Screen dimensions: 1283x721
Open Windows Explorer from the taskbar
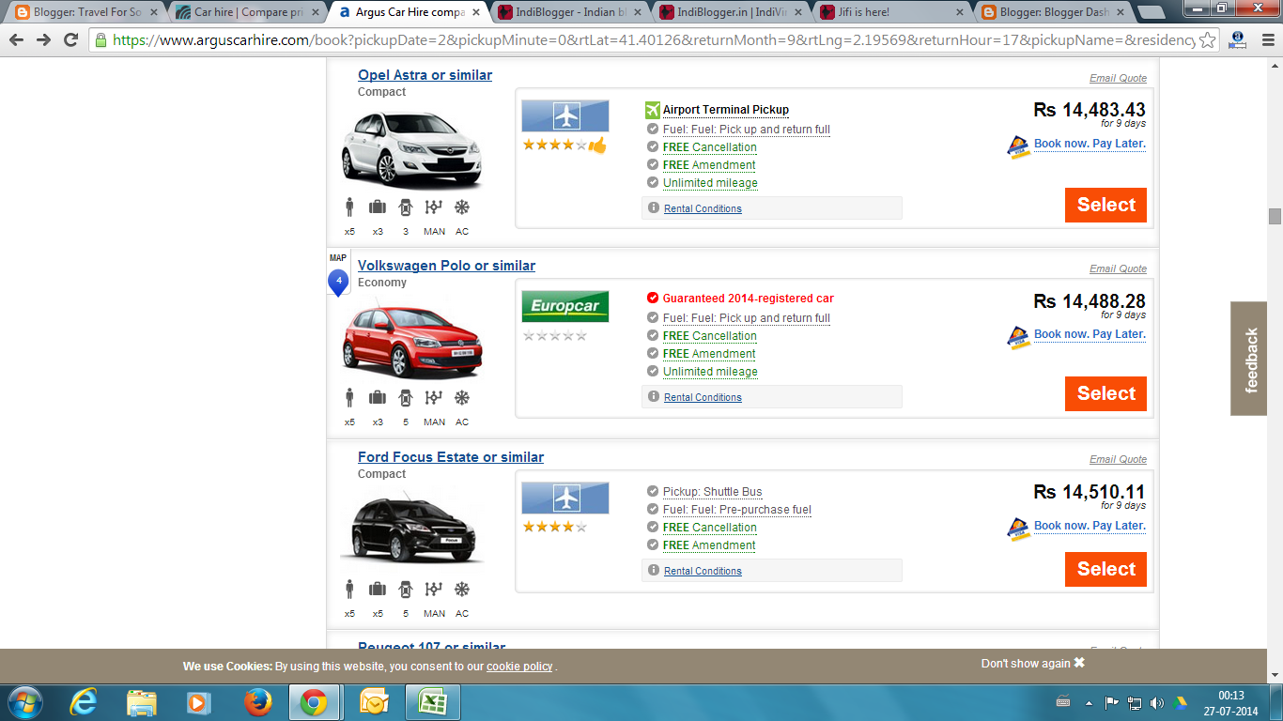[142, 702]
